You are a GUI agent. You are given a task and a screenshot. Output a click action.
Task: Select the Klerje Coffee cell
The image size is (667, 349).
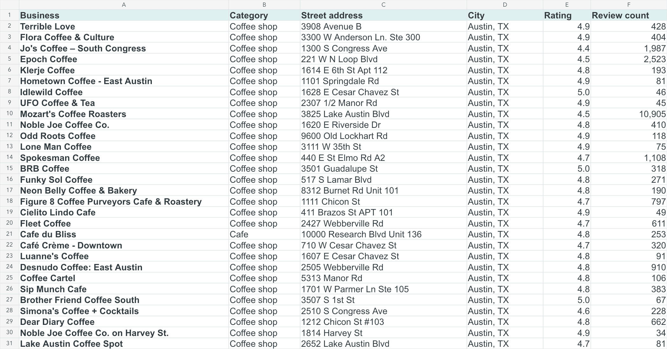124,70
